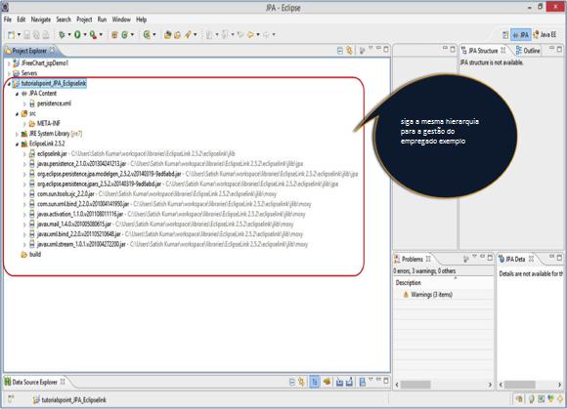Select persistence.xml in the project tree
567x409 pixels.
(x=54, y=103)
